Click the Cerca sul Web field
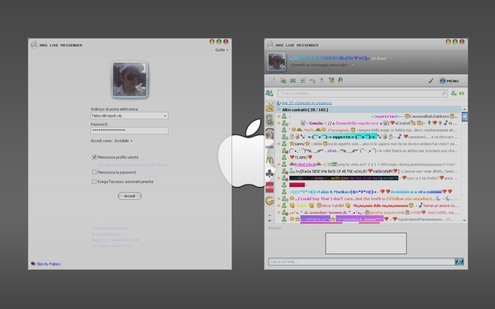The image size is (495, 309). 362,261
